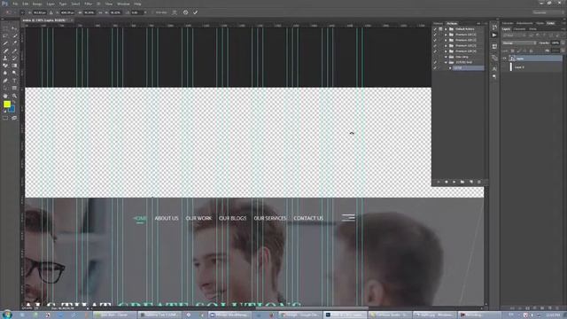Open the Opacity slider dropdown arrow
The width and height of the screenshot is (567, 319).
[x=563, y=43]
